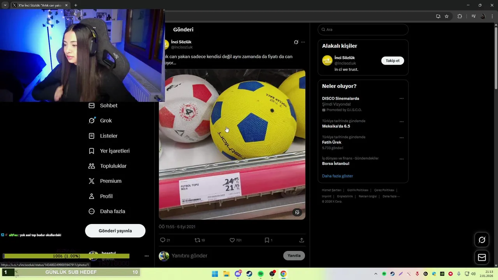Open the Borsa İstanbul trend
498x280 pixels.
pyautogui.click(x=336, y=164)
